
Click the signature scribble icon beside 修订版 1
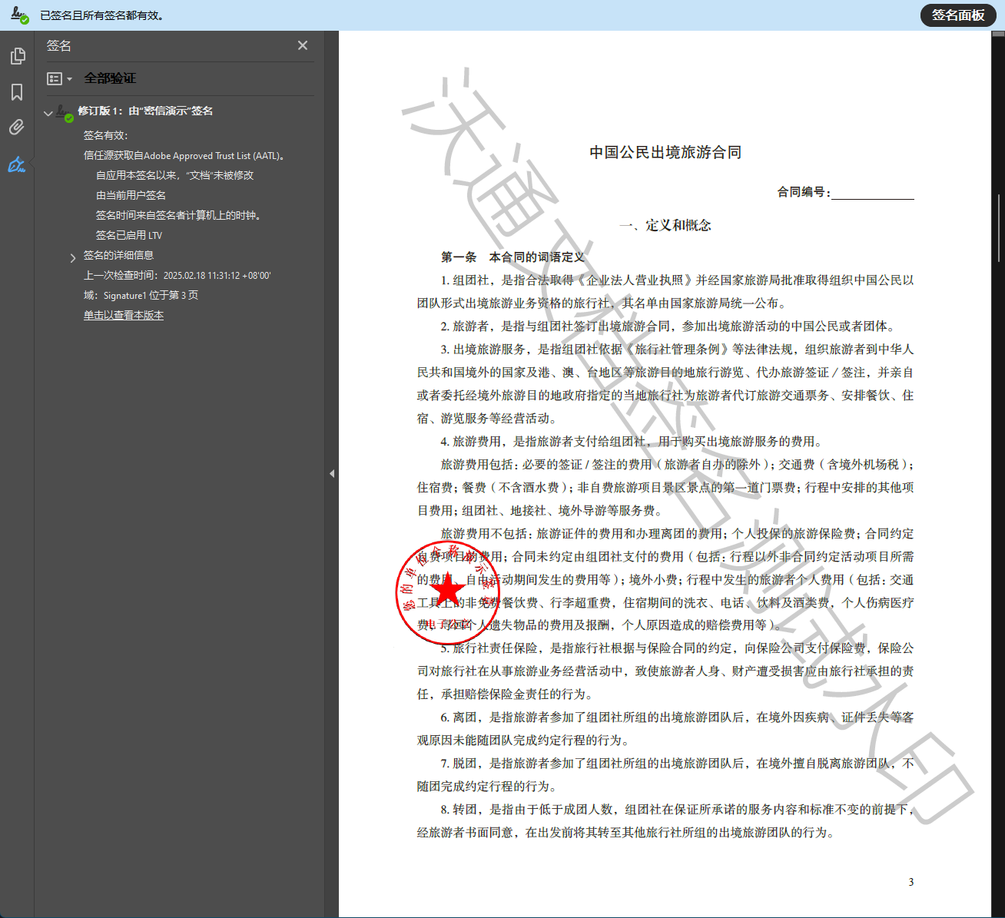coord(65,111)
